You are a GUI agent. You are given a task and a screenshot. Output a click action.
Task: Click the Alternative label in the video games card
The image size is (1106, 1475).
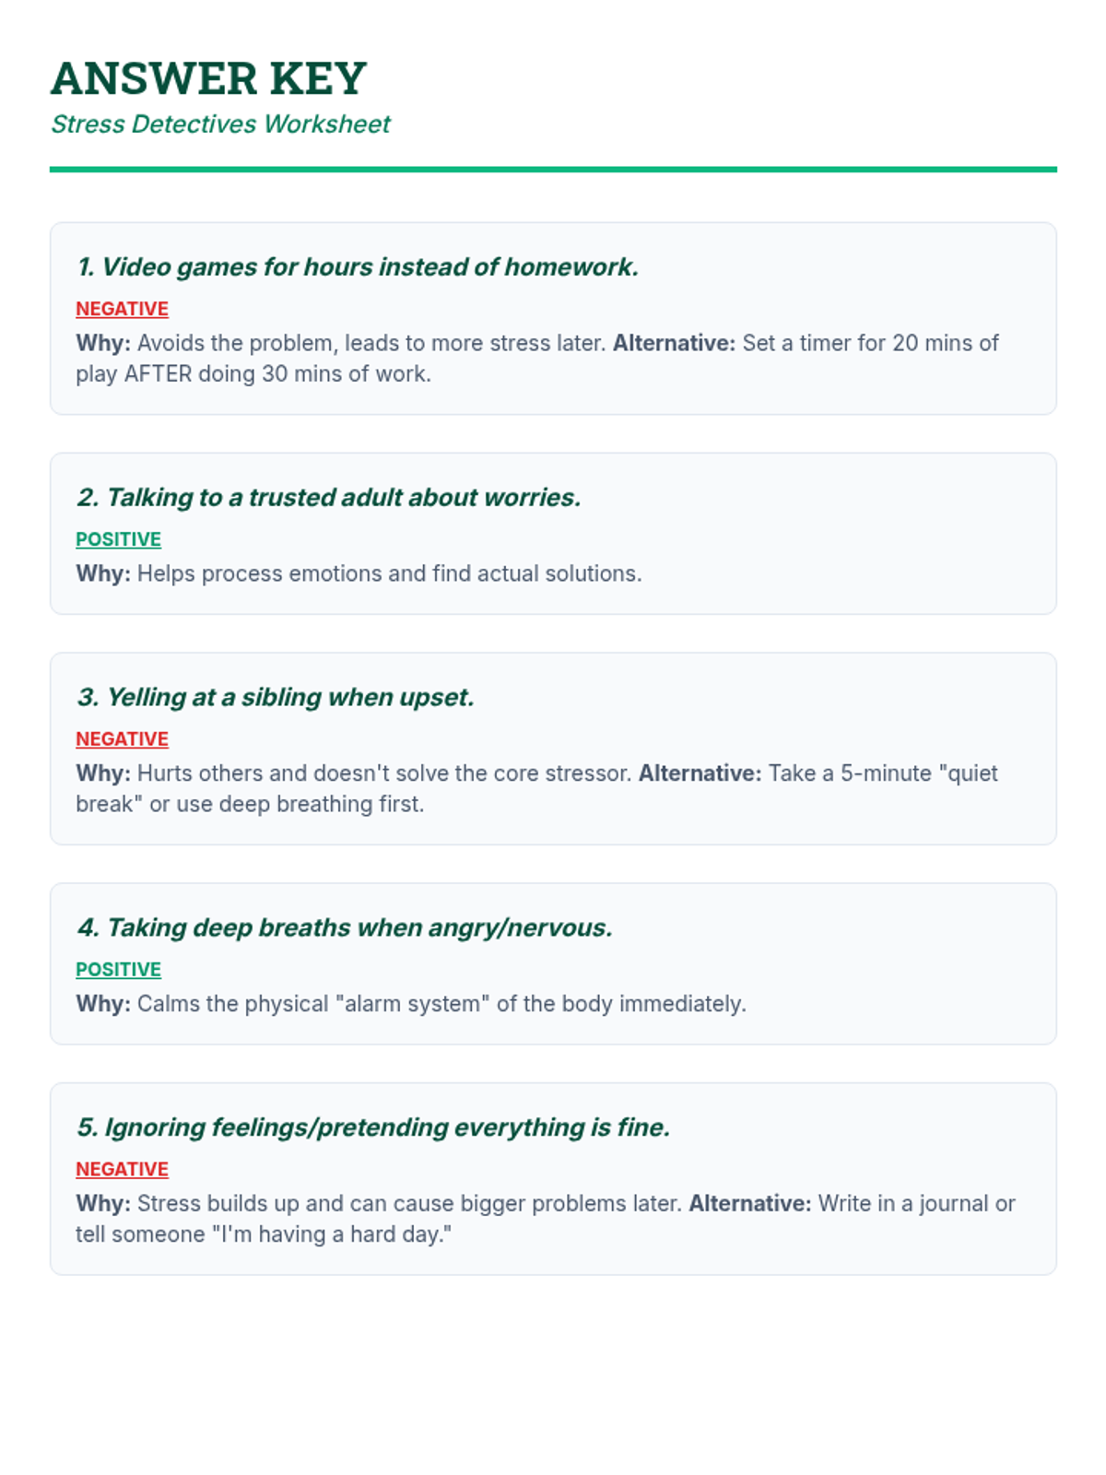coord(674,343)
